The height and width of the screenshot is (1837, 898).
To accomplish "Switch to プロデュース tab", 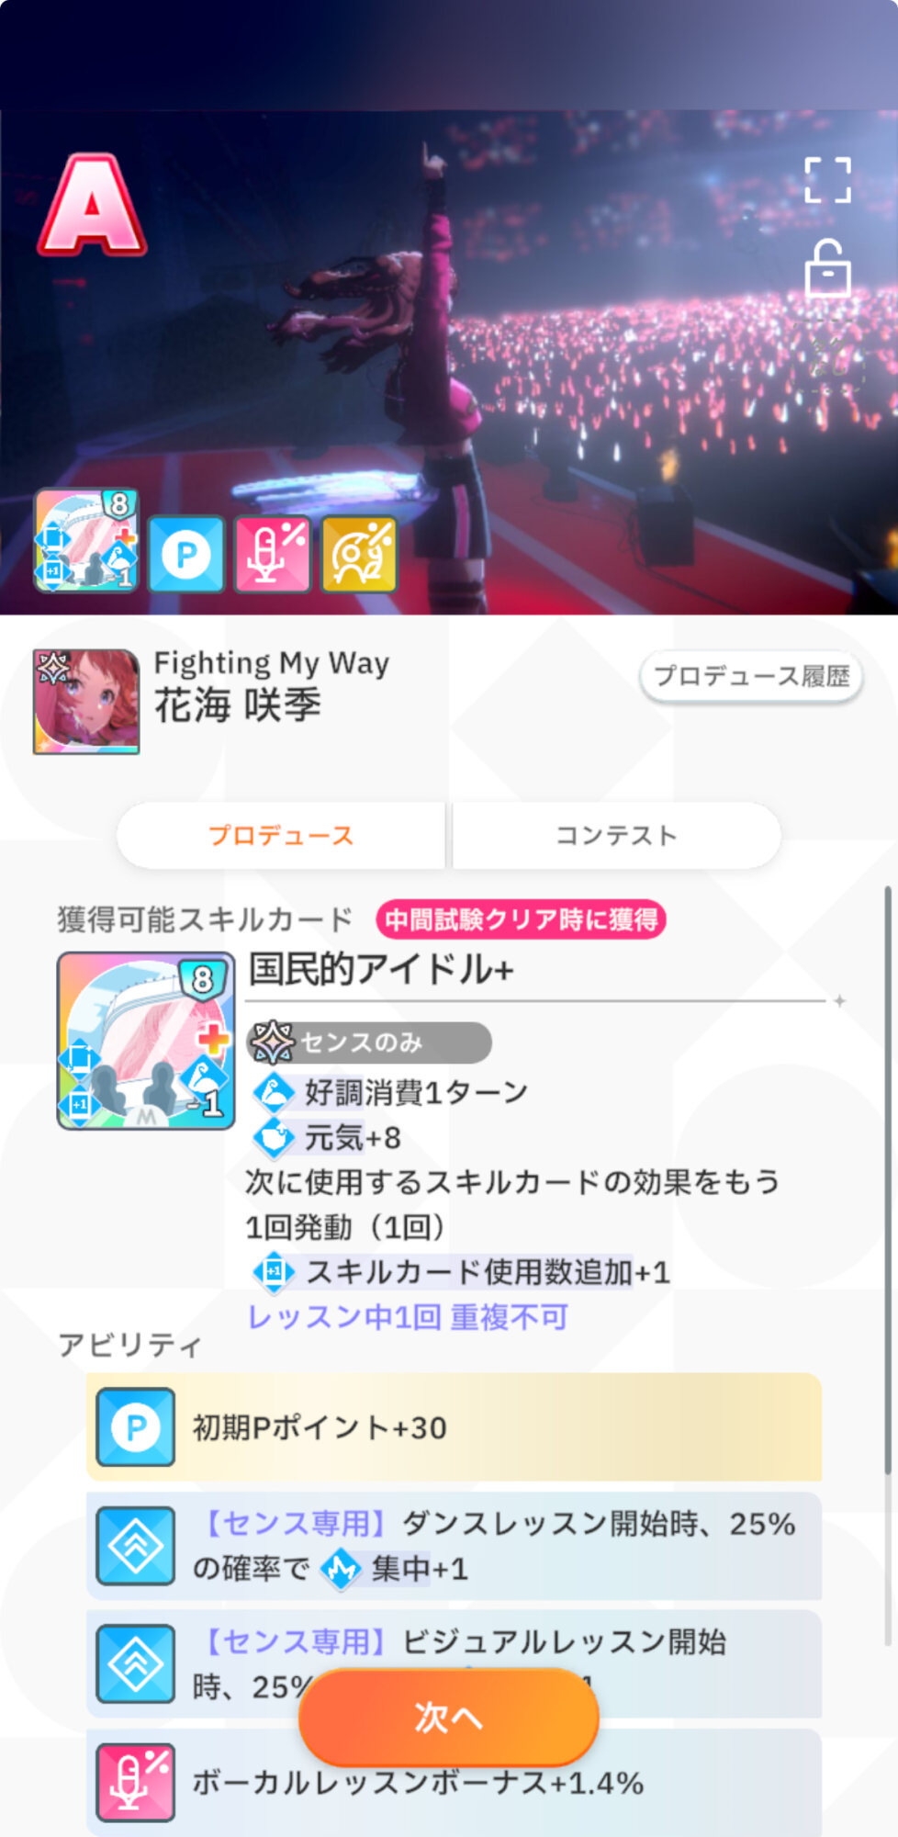I will pos(281,835).
